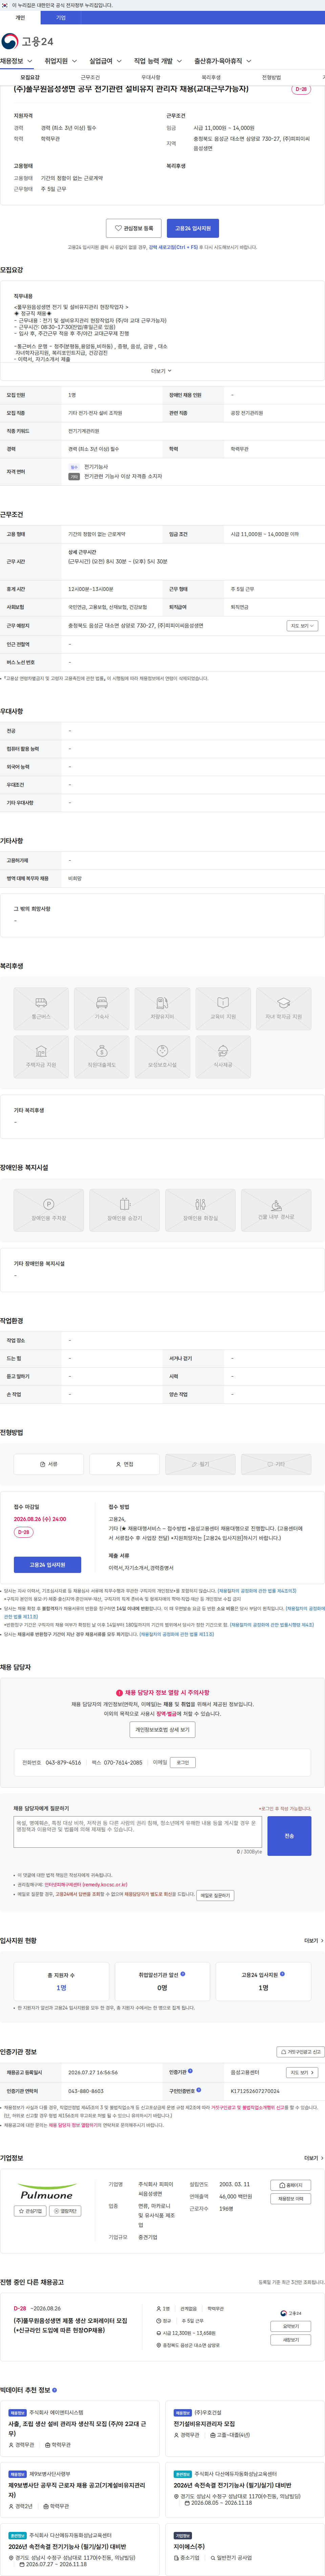
Task: Expand job description with 더보기
Action: pyautogui.click(x=161, y=371)
